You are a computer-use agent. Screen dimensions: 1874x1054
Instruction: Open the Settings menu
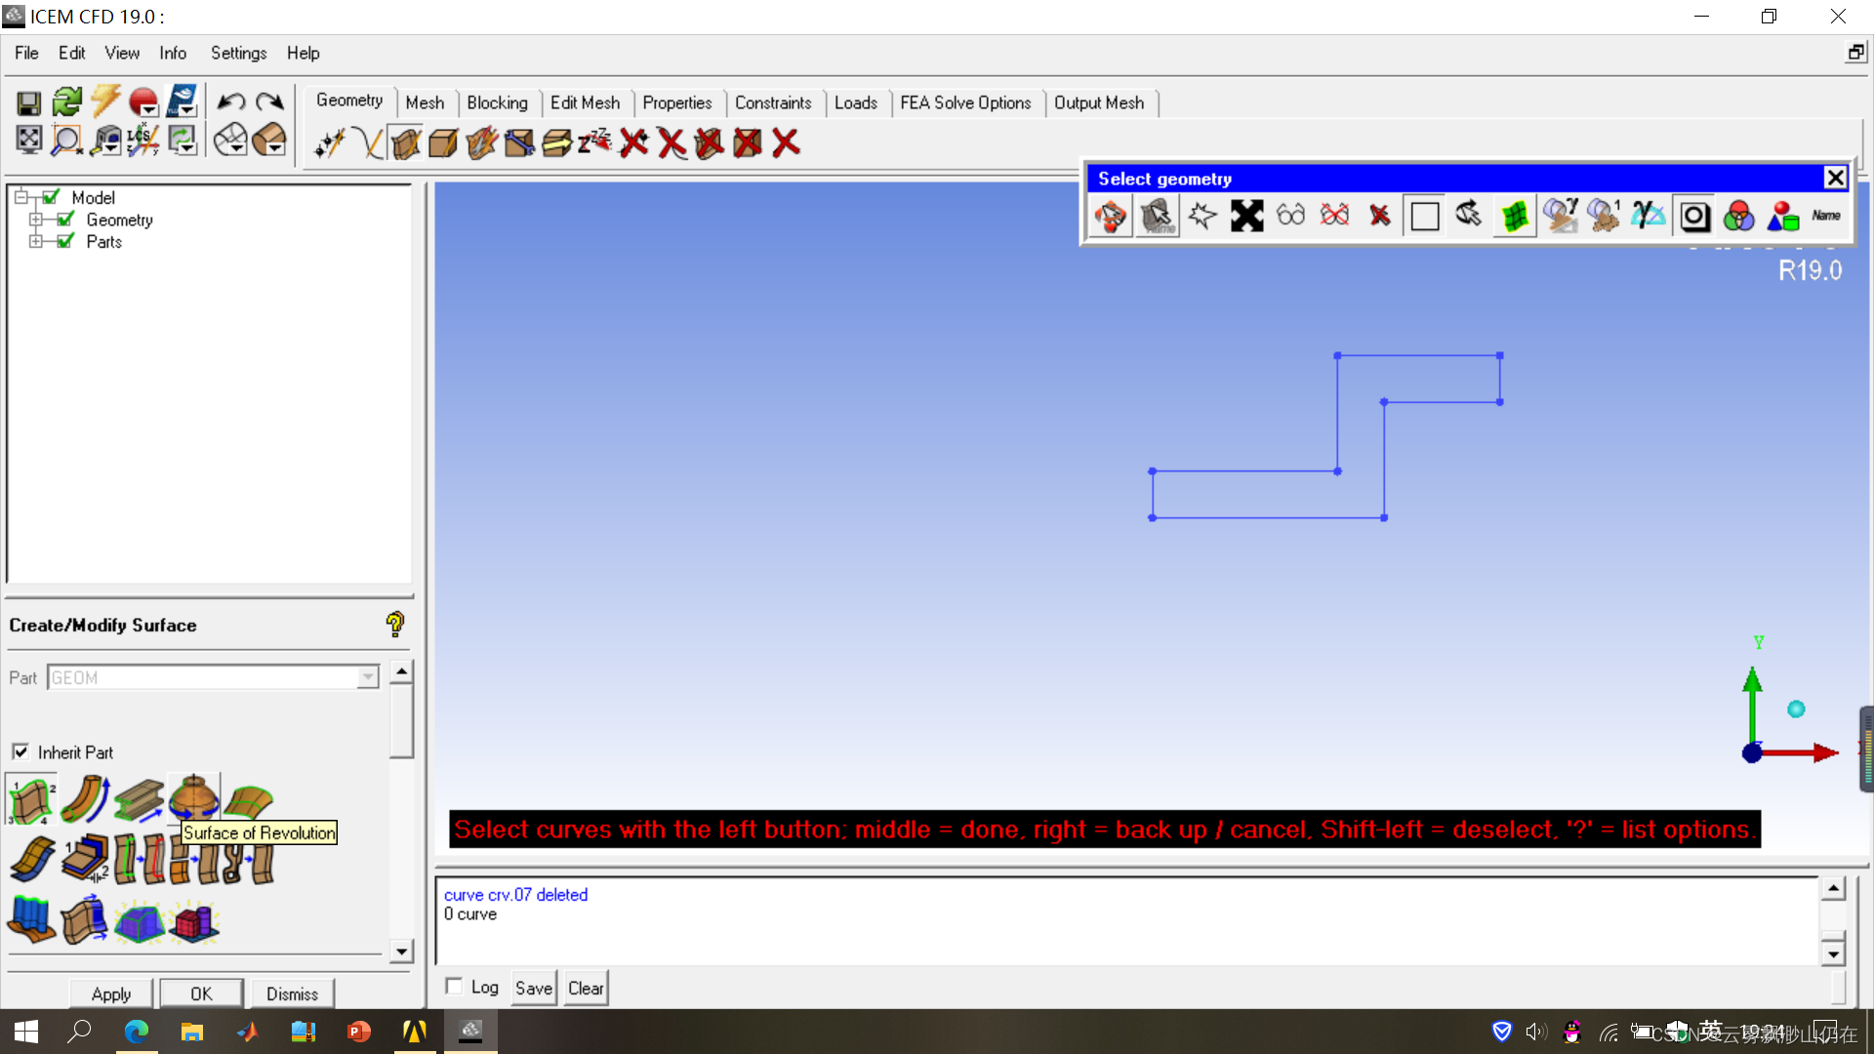(238, 53)
